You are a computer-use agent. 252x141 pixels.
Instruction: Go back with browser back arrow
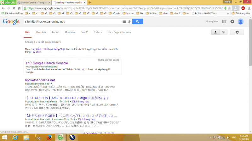coord(3,8)
